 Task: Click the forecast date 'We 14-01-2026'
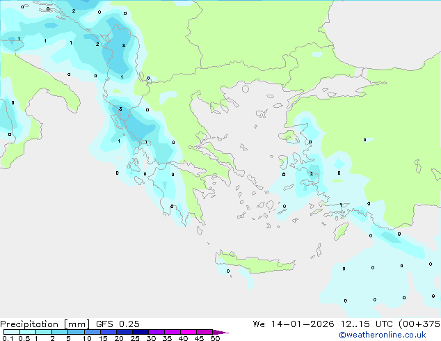(x=294, y=324)
